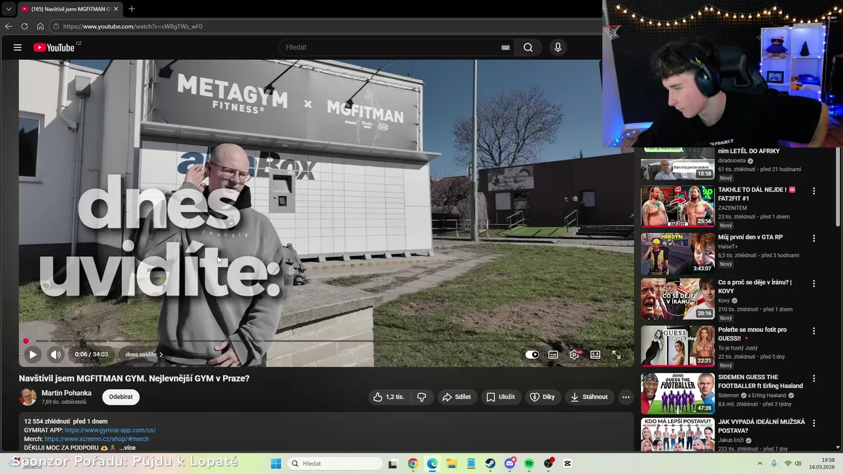The height and width of the screenshot is (474, 843).
Task: Open options for 'Poleťte se mnou' video
Action: [x=814, y=331]
